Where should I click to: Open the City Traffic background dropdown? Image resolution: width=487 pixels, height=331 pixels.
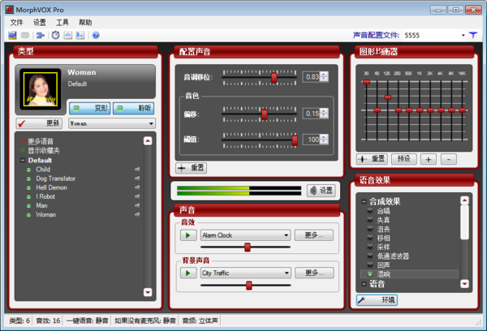coord(287,273)
